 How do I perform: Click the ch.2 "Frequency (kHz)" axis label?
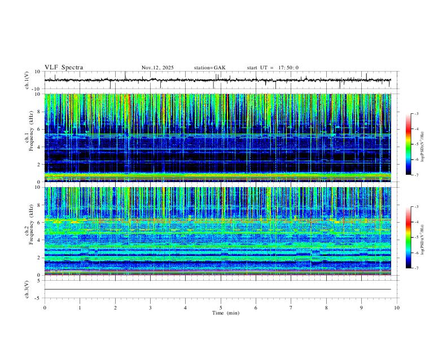31,224
